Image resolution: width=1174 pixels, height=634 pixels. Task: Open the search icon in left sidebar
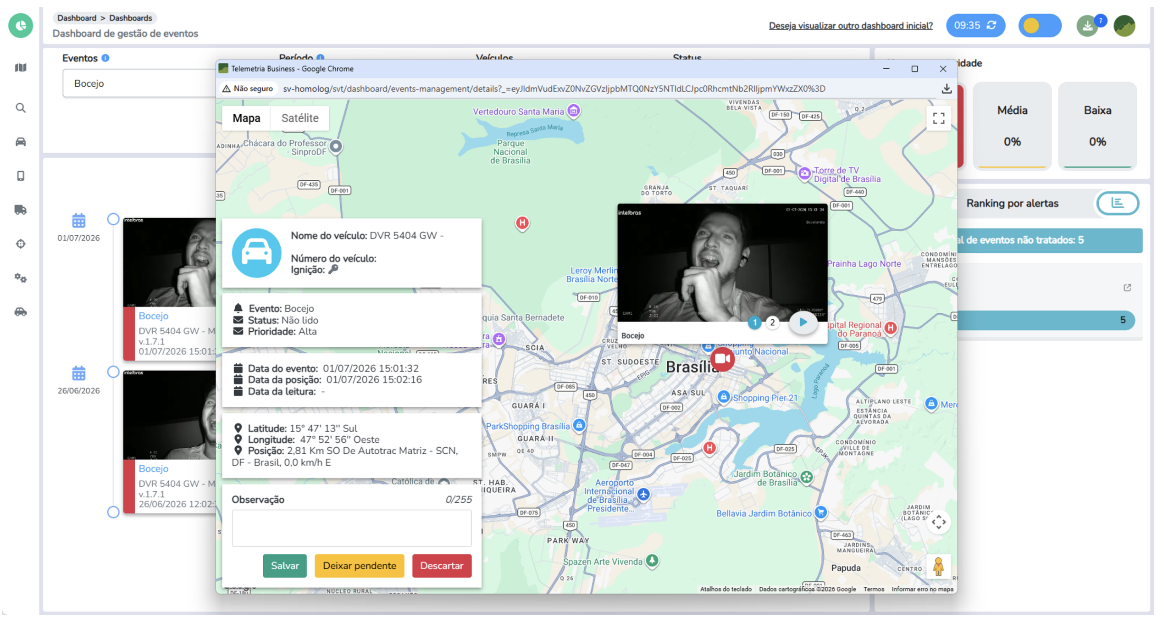pyautogui.click(x=21, y=107)
